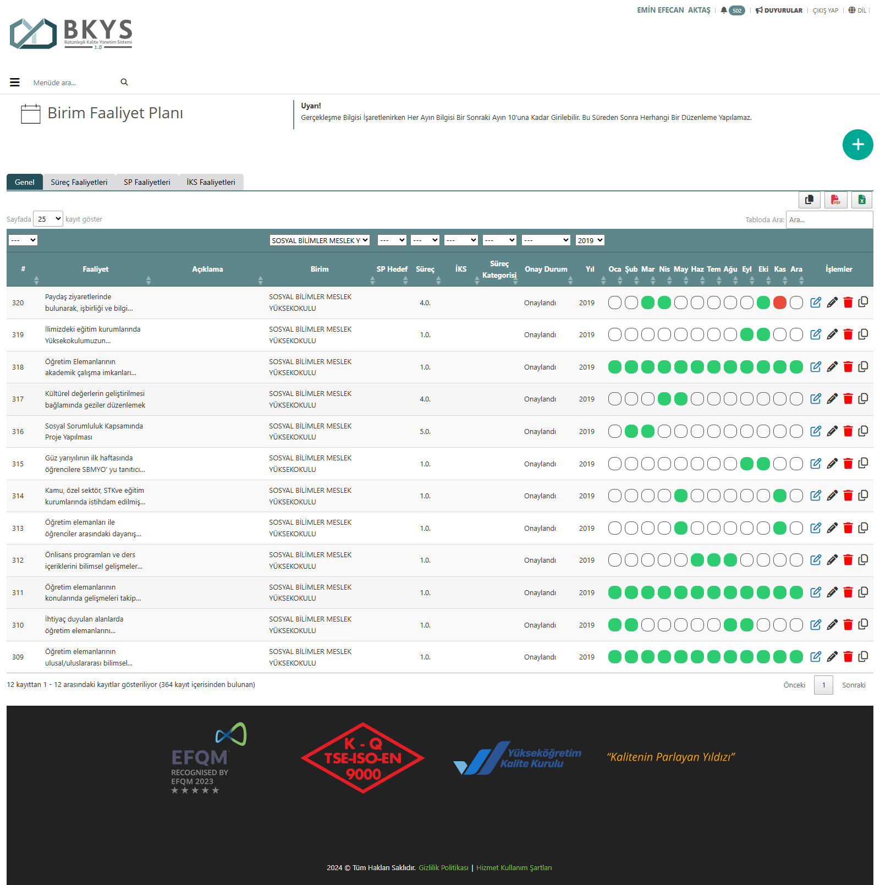Open the SOSYAL BİLİMLER MESLEK unit filter
Image resolution: width=880 pixels, height=885 pixels.
(x=320, y=240)
